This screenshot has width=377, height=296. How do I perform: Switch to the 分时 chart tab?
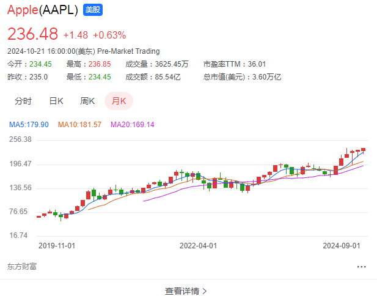[23, 101]
